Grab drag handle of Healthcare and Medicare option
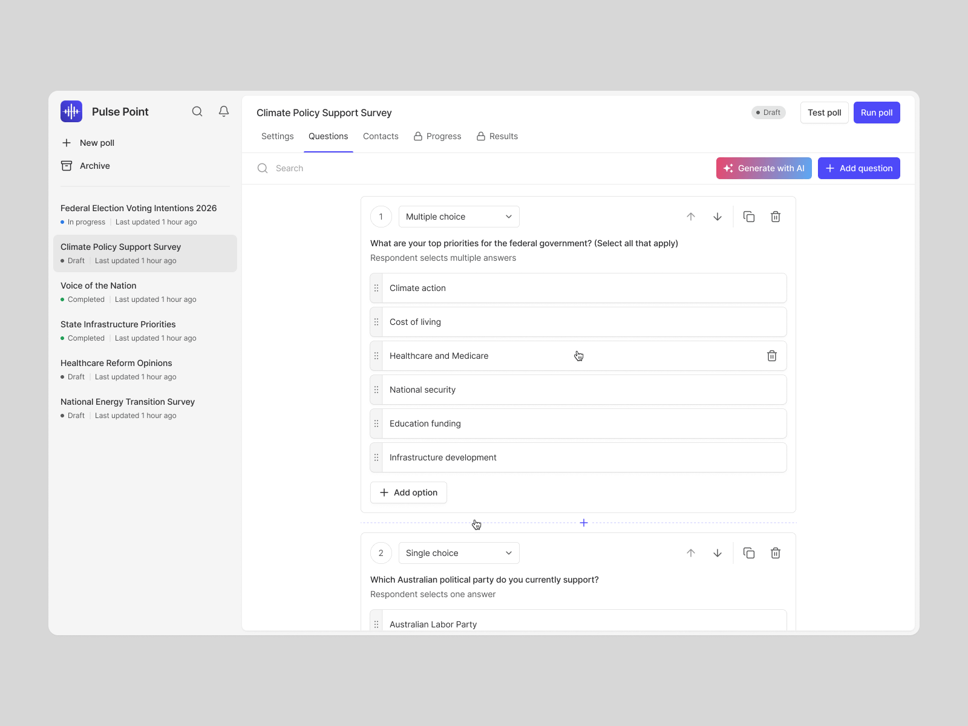This screenshot has width=968, height=726. pyautogui.click(x=376, y=356)
